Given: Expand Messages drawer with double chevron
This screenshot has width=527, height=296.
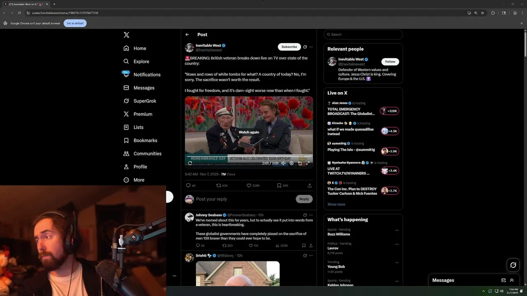Looking at the screenshot, I should click(512, 280).
